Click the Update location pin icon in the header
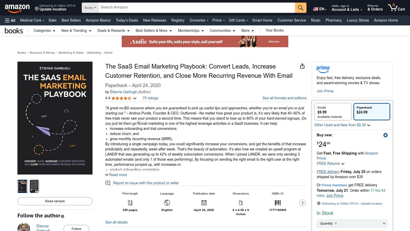410x231 pixels. [x=37, y=9]
